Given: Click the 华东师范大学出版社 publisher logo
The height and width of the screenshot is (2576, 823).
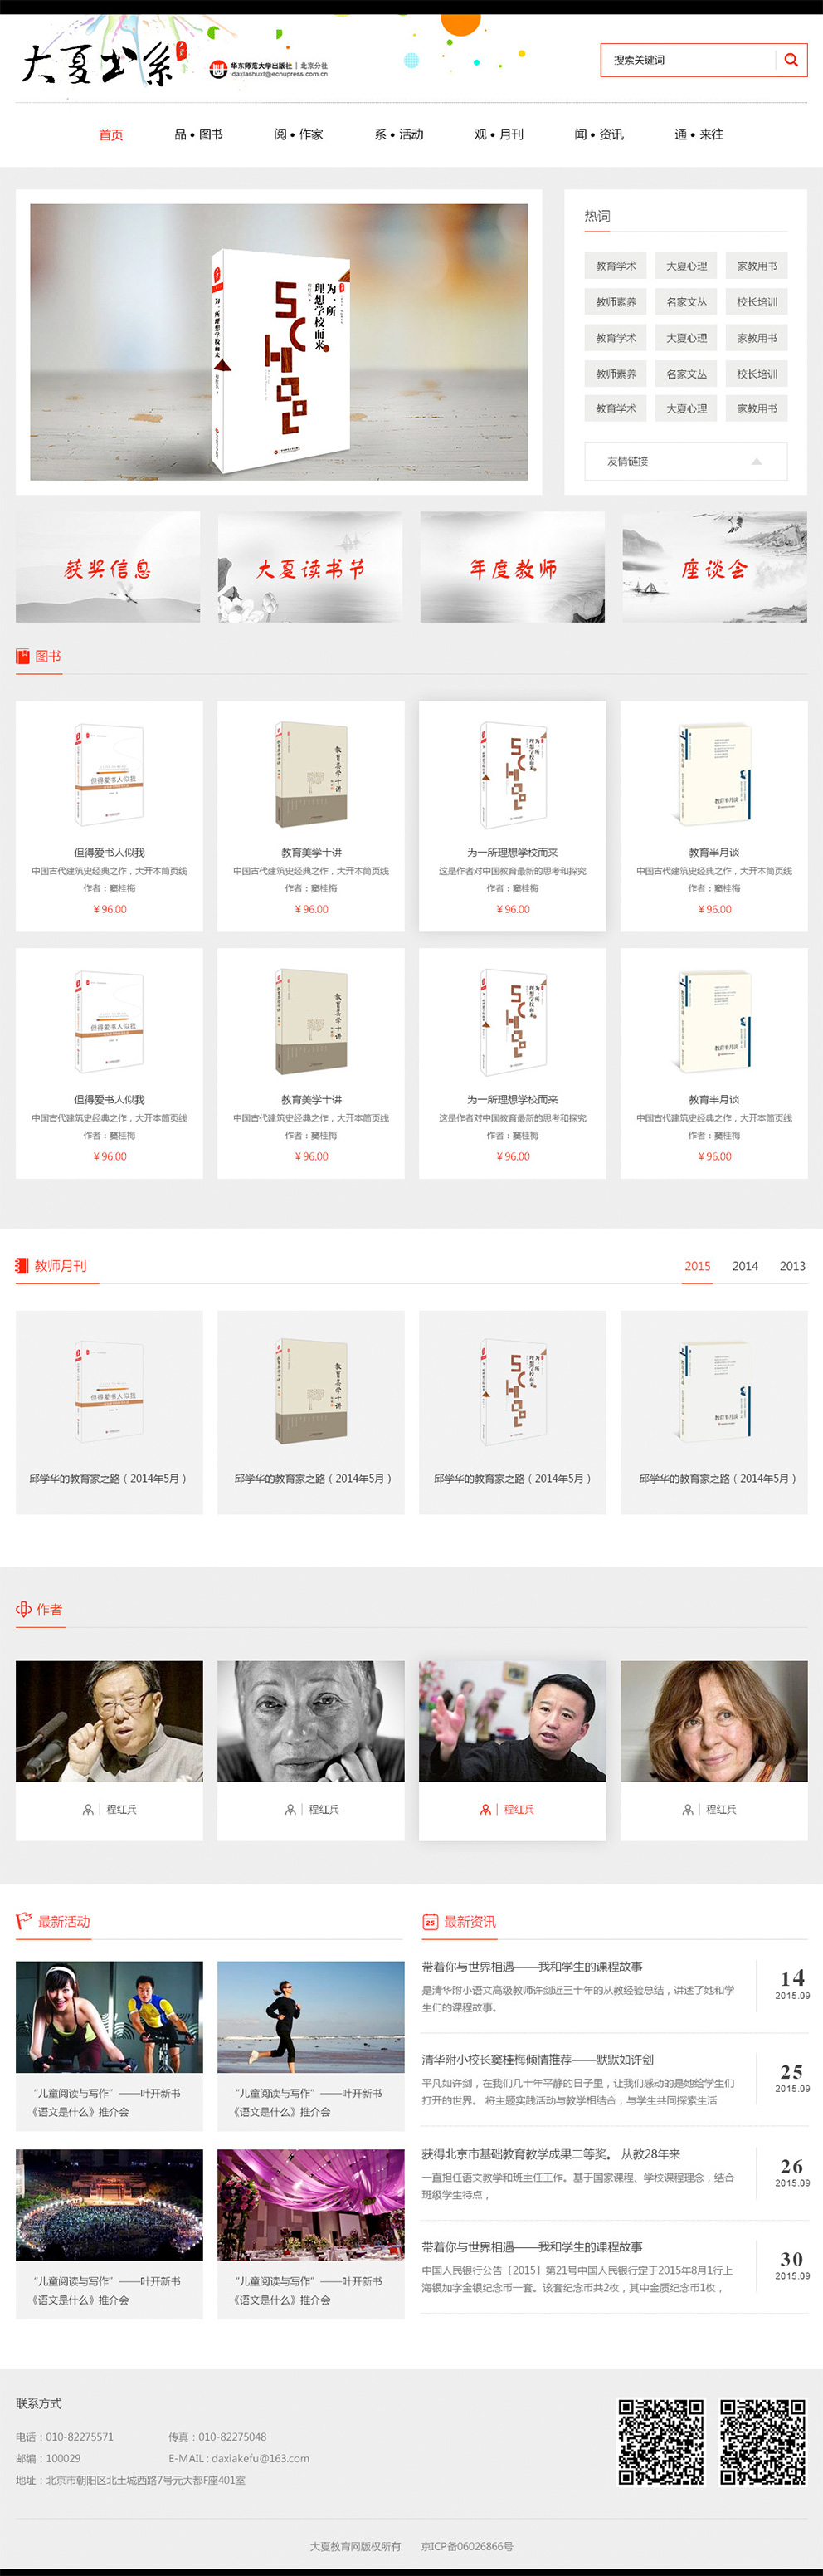Looking at the screenshot, I should [268, 69].
